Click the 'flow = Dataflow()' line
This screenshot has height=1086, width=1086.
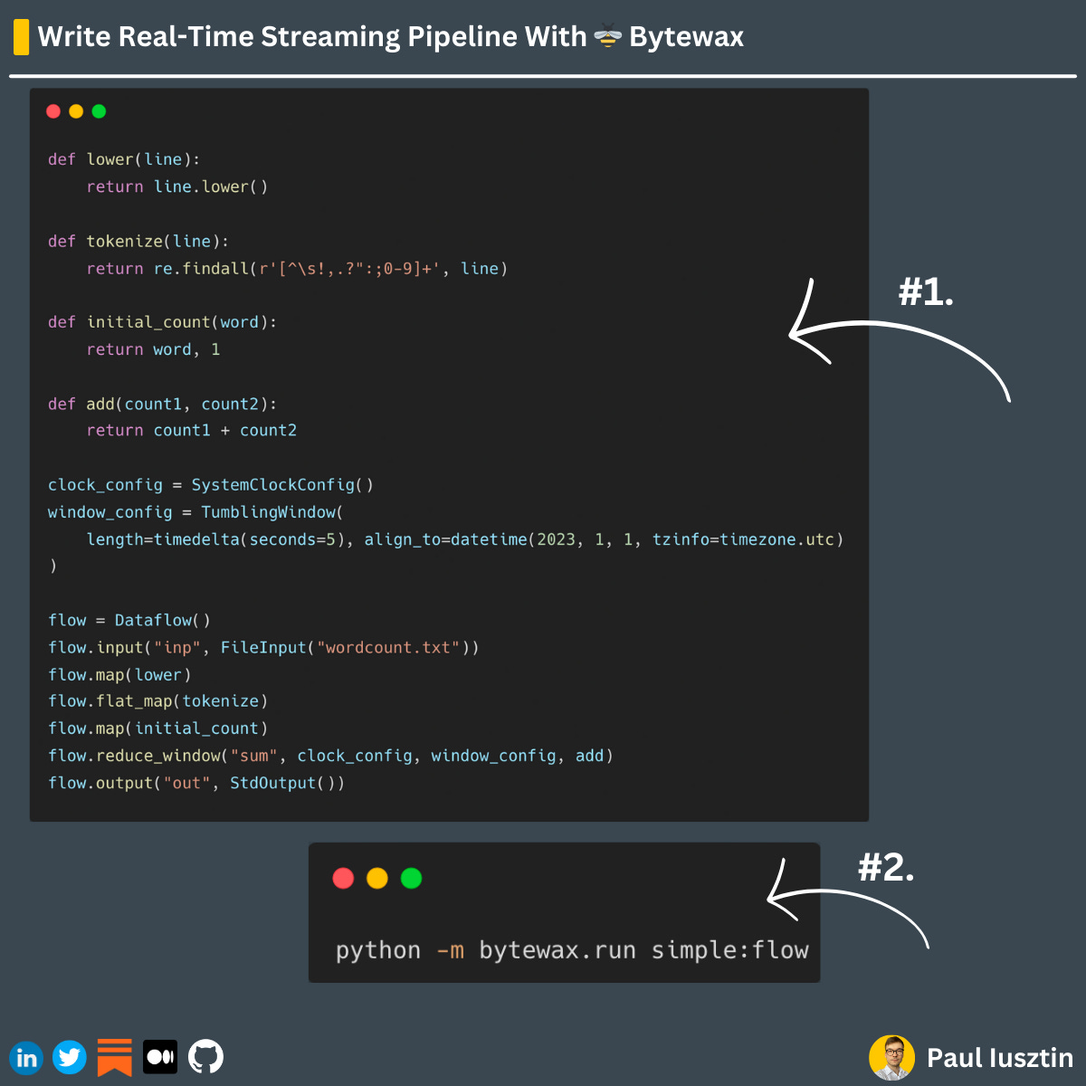[x=129, y=620]
